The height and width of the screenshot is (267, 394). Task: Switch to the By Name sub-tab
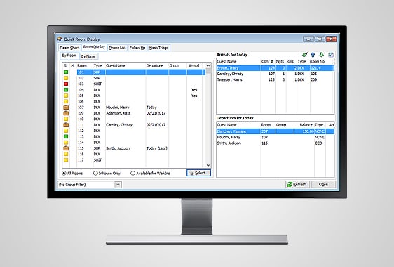coord(88,56)
